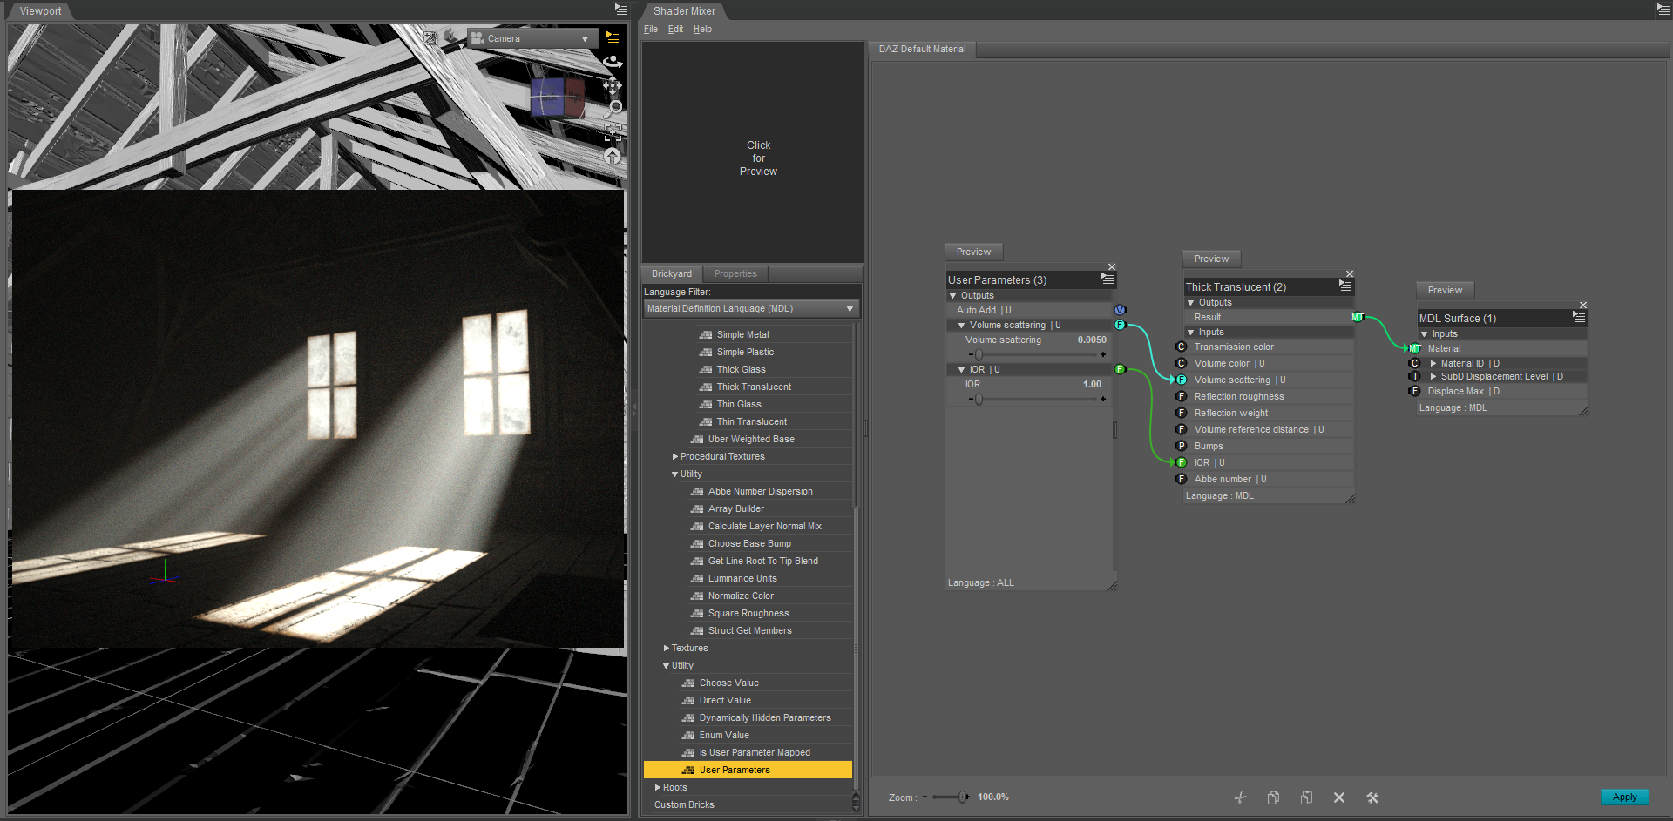The image size is (1673, 821).
Task: Click the IOR slider handle
Action: (x=979, y=399)
